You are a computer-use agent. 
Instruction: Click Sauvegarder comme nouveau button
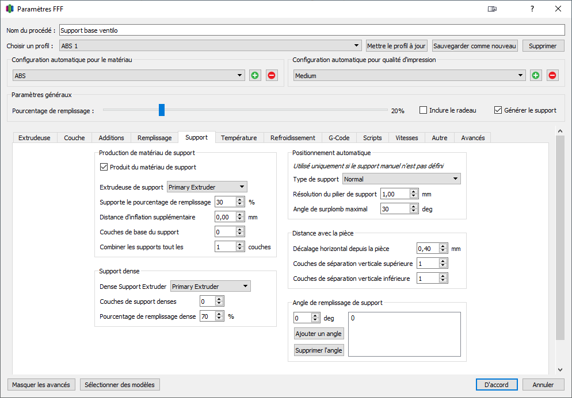475,46
